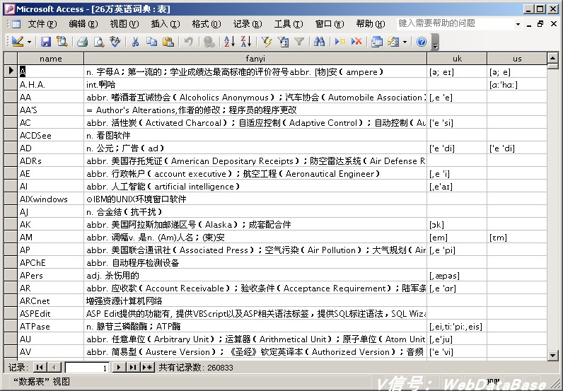Open the 帮助(H) menu

[x=370, y=24]
